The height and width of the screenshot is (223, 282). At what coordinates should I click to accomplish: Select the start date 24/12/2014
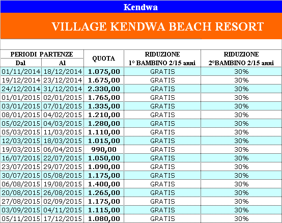pos(21,89)
